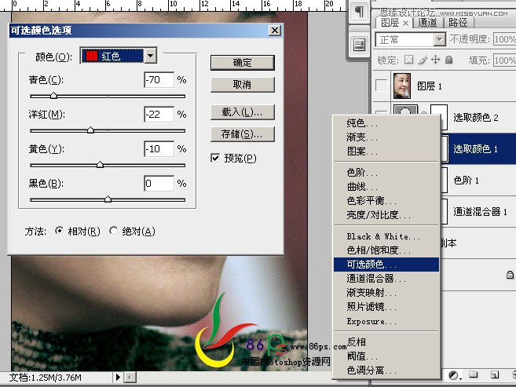The height and width of the screenshot is (387, 516).
Task: Choose 纯色... from the menu
Action: [386, 123]
